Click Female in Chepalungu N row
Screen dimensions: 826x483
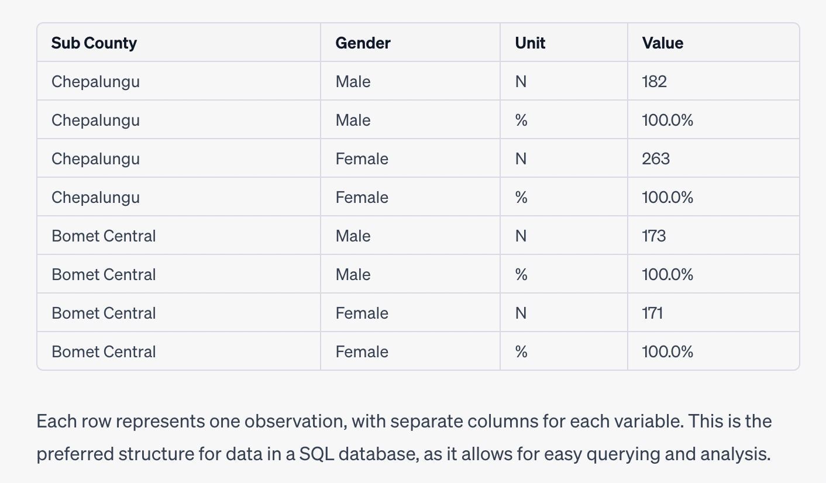point(362,158)
